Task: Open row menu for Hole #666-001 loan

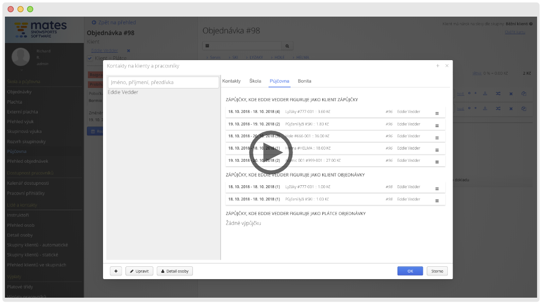Action: 437,138
